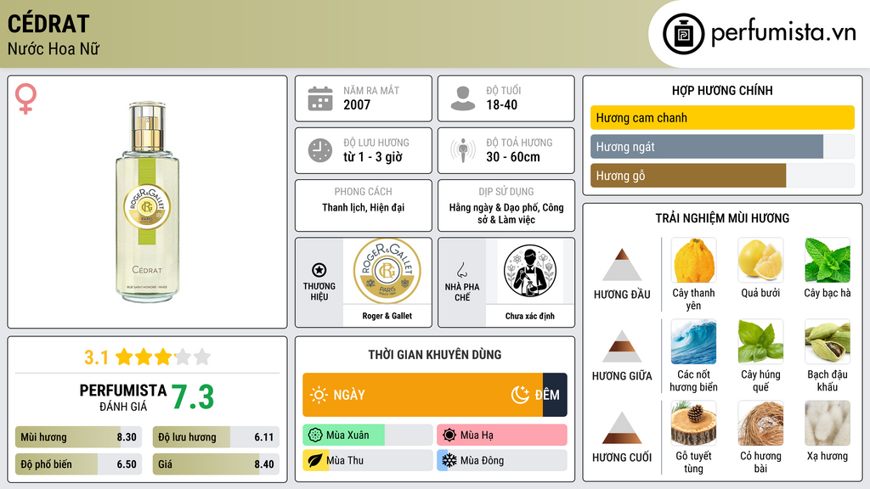Click the snowflake icon for Mùa Đông
The image size is (870, 489).
[449, 460]
